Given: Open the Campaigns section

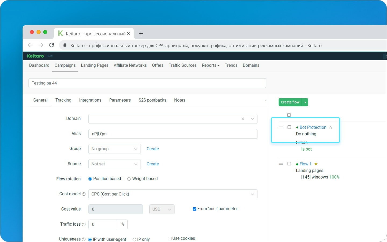Looking at the screenshot, I should tap(65, 65).
